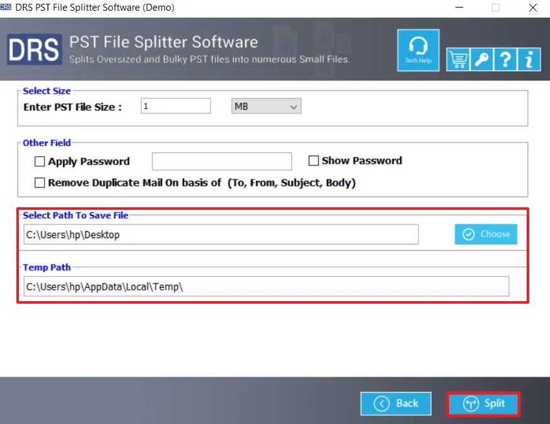550x424 pixels.
Task: Click the Select Path To Save File field
Action: pyautogui.click(x=221, y=234)
